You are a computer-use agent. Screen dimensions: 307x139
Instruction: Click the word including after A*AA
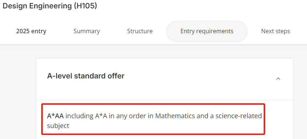point(79,116)
